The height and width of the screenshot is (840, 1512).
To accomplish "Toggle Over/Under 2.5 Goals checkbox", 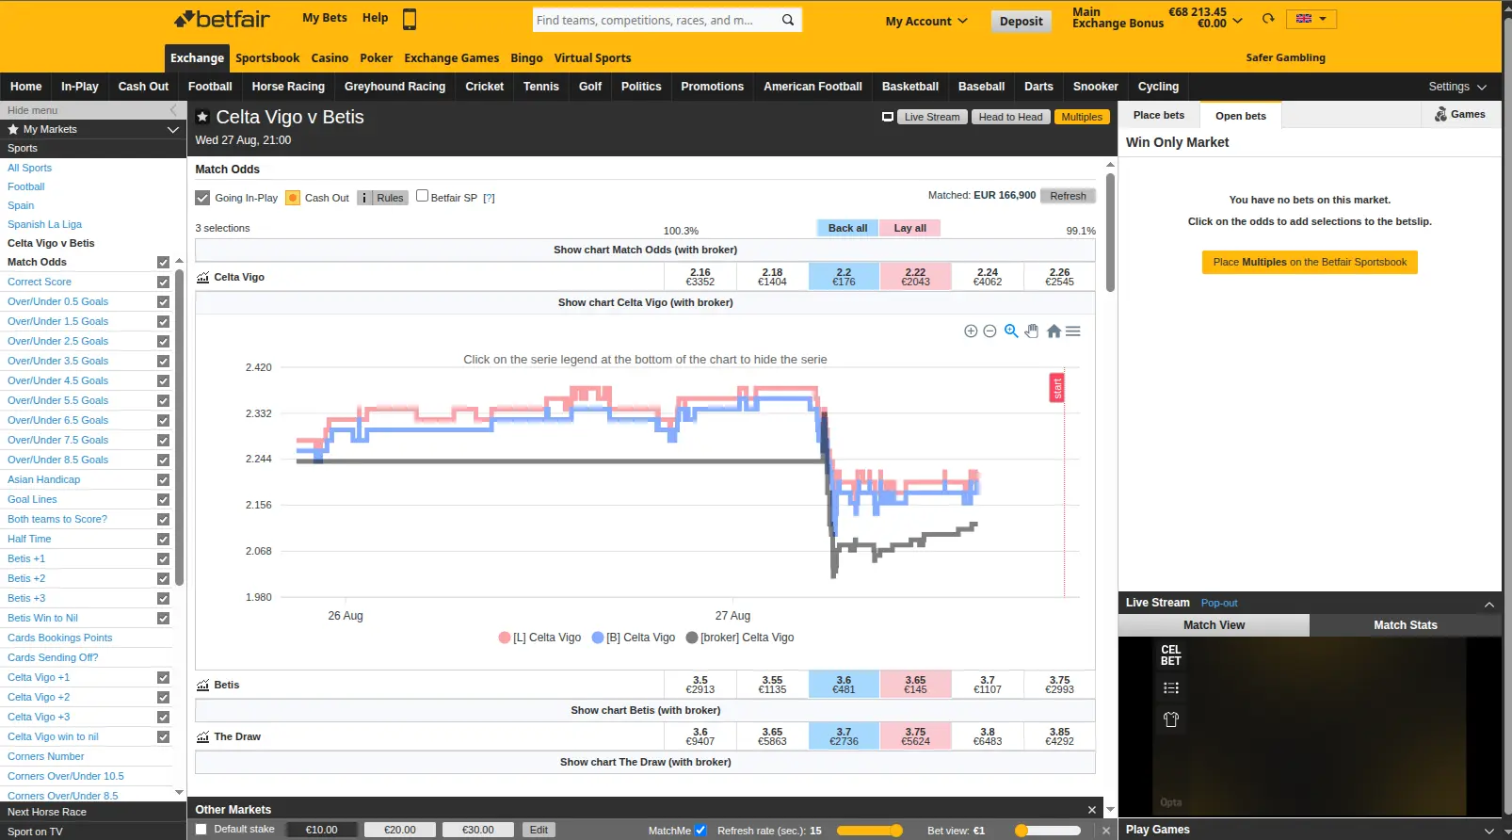I will [163, 341].
